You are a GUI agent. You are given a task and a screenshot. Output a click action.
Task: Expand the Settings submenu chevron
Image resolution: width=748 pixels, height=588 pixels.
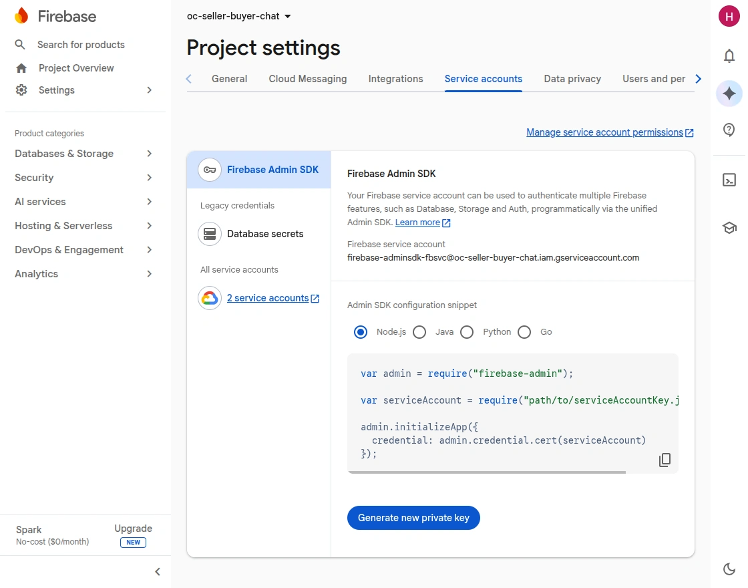pyautogui.click(x=150, y=90)
